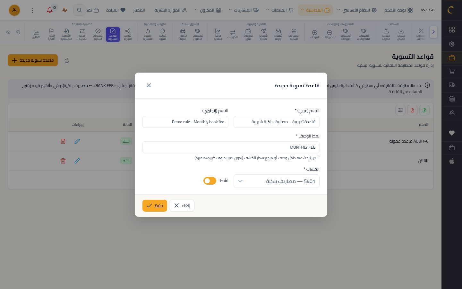Open the notifications bell

[x=50, y=10]
